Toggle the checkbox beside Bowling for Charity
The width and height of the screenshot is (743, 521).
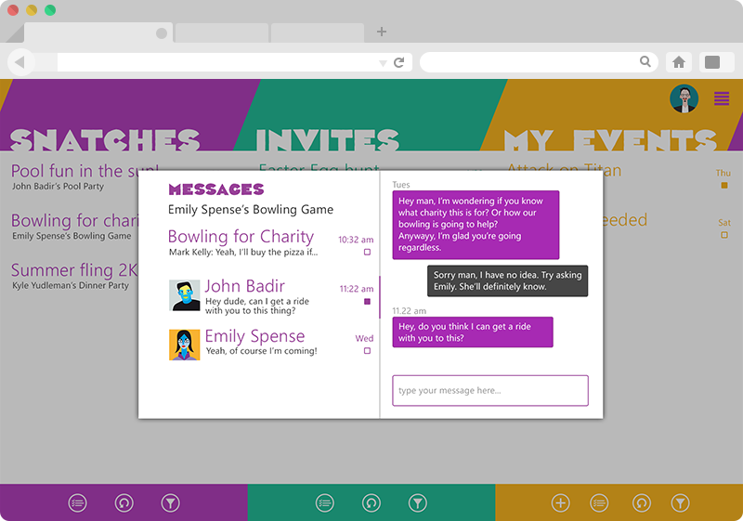[x=367, y=252]
